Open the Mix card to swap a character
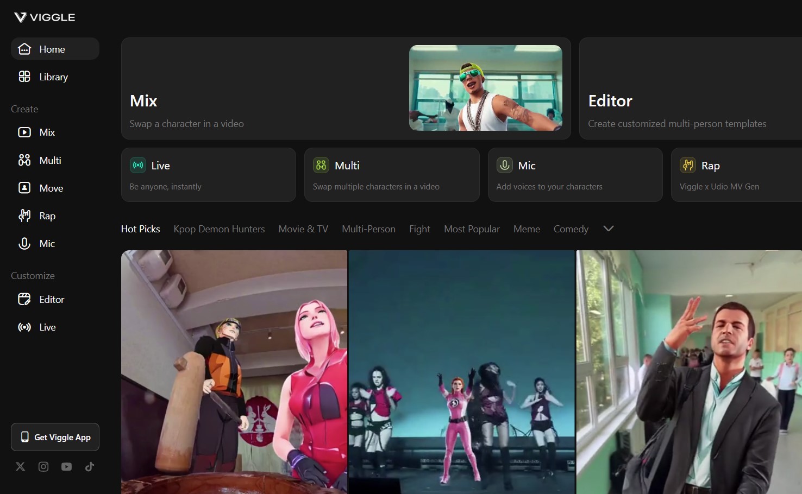This screenshot has width=802, height=494. (346, 88)
